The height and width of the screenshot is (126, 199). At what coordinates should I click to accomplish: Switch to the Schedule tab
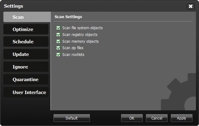pos(26,42)
